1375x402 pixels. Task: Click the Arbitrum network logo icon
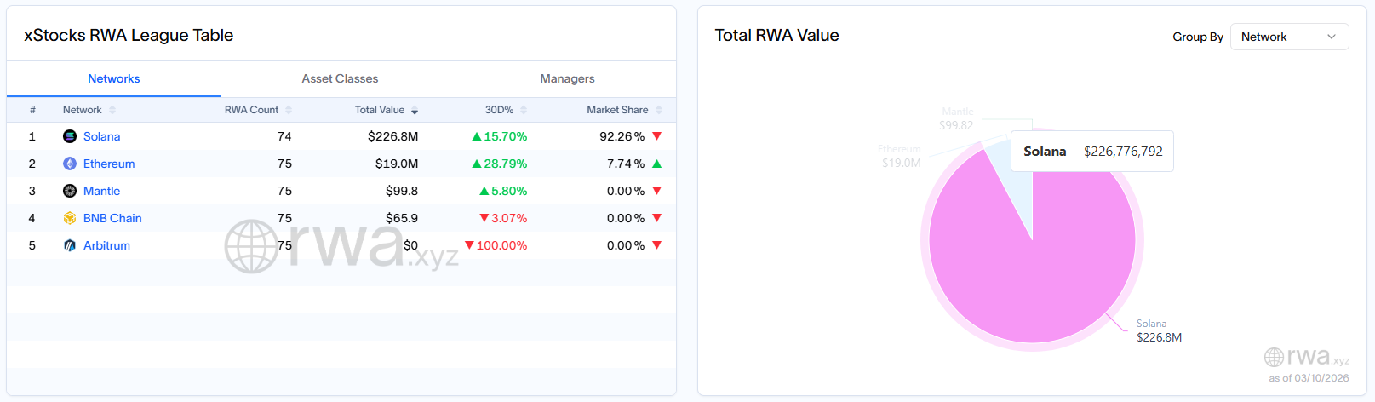click(70, 245)
